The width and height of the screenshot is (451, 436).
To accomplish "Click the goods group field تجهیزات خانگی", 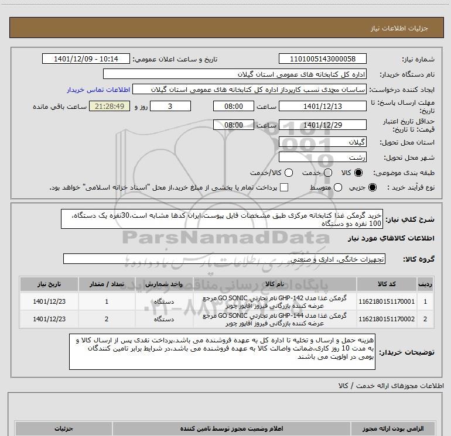I will click(x=224, y=259).
